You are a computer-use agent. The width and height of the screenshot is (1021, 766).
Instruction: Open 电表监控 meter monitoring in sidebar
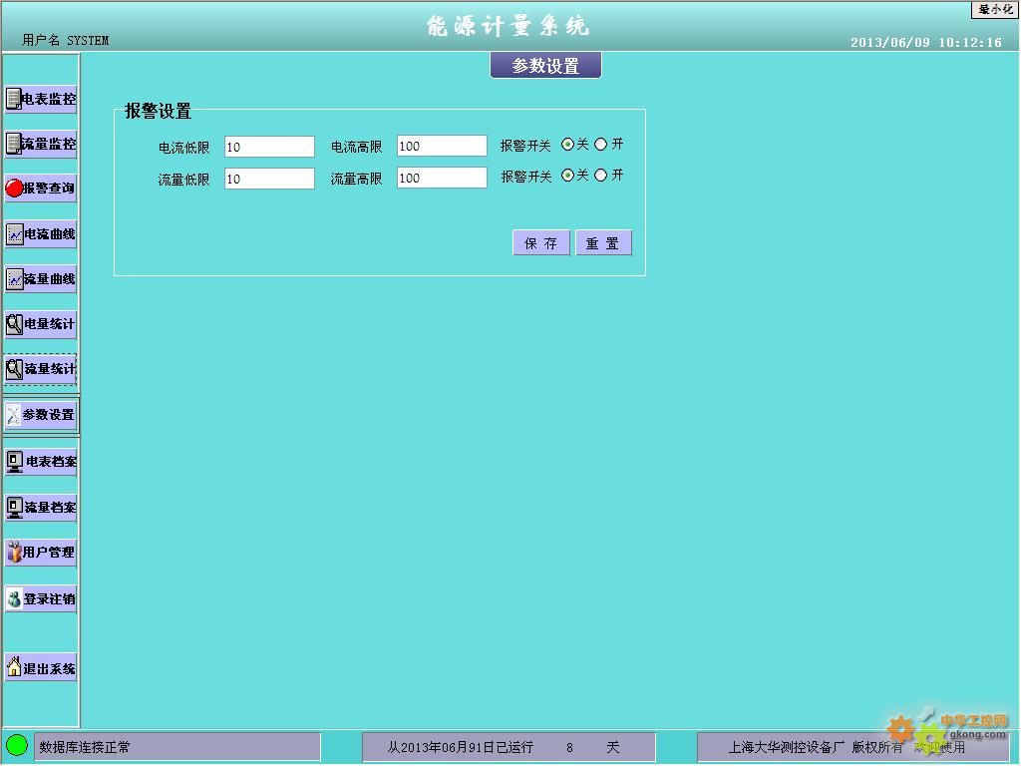41,99
